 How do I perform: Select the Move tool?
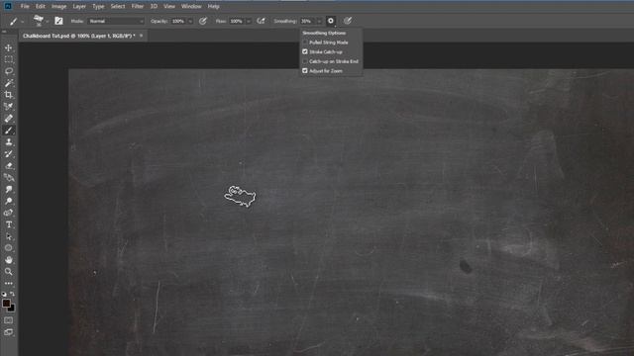click(9, 47)
